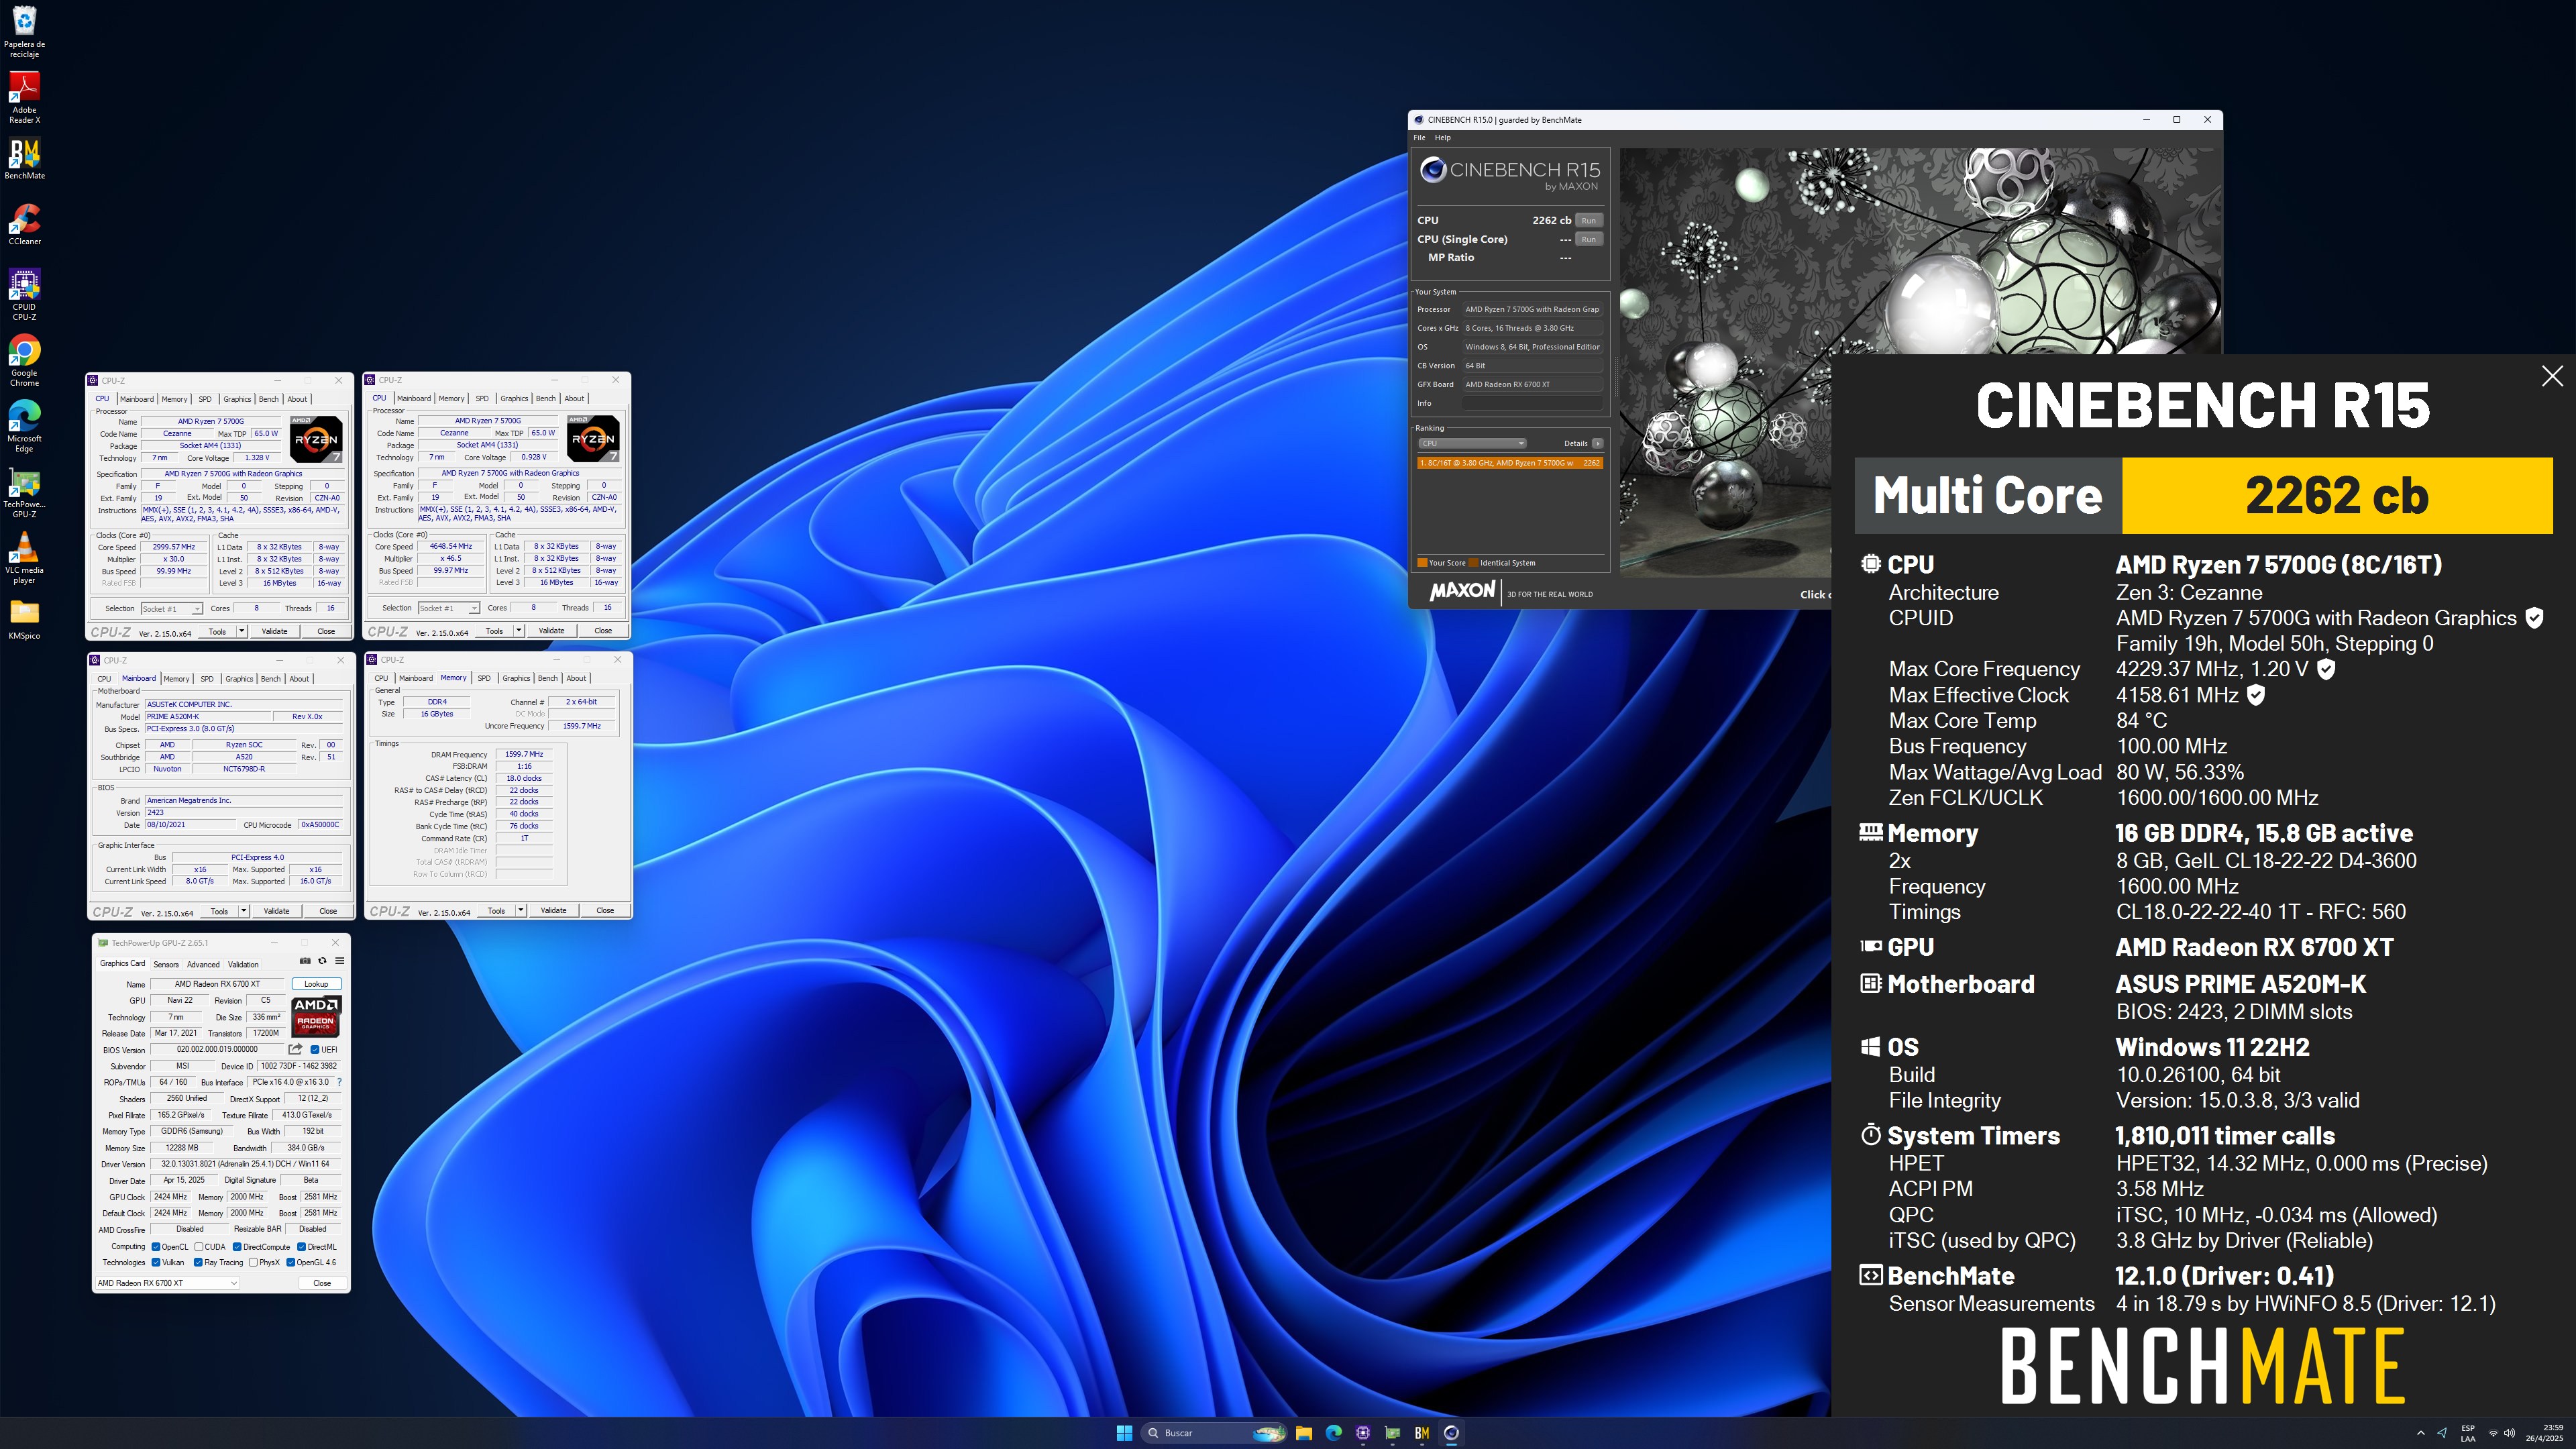Click GPU-Z BIOS share/export icon
The width and height of the screenshot is (2576, 1449).
[x=295, y=1049]
